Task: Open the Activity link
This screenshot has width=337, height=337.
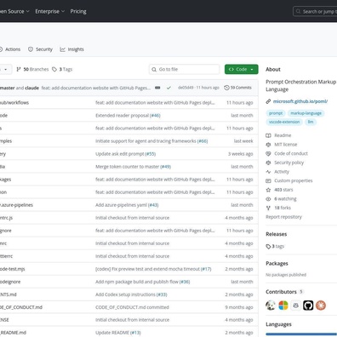Action: tap(282, 172)
